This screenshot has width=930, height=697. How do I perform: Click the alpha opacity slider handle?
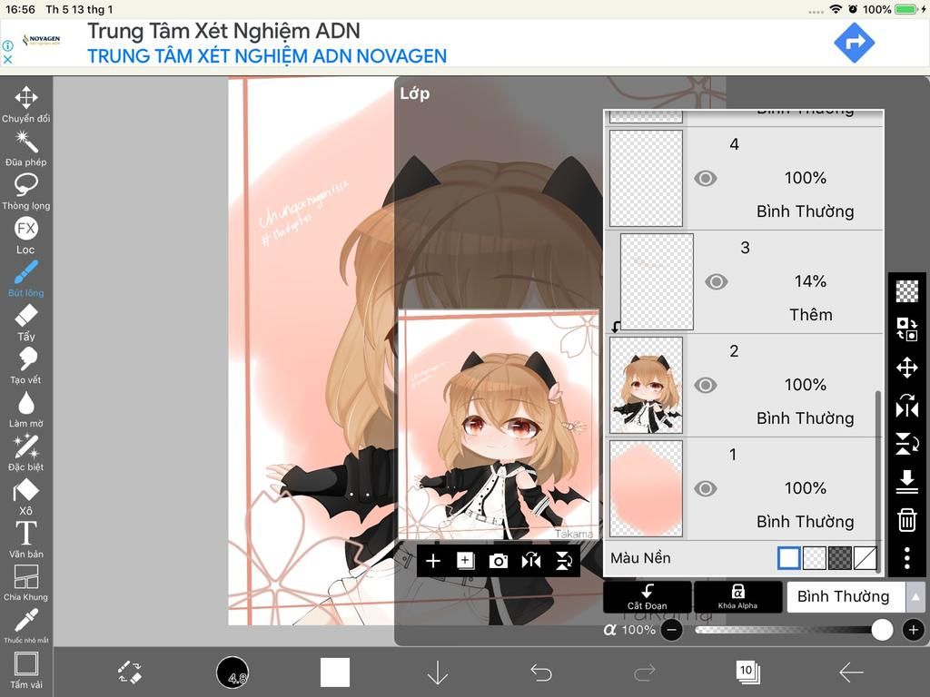point(882,630)
